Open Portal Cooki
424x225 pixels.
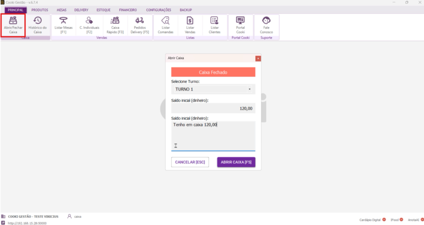240,25
